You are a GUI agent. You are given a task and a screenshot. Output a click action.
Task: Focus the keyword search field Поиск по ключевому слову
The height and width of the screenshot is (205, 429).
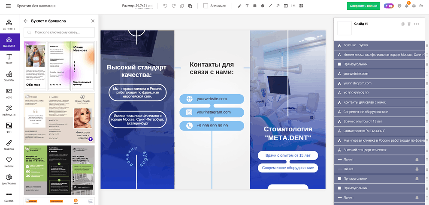[59, 32]
